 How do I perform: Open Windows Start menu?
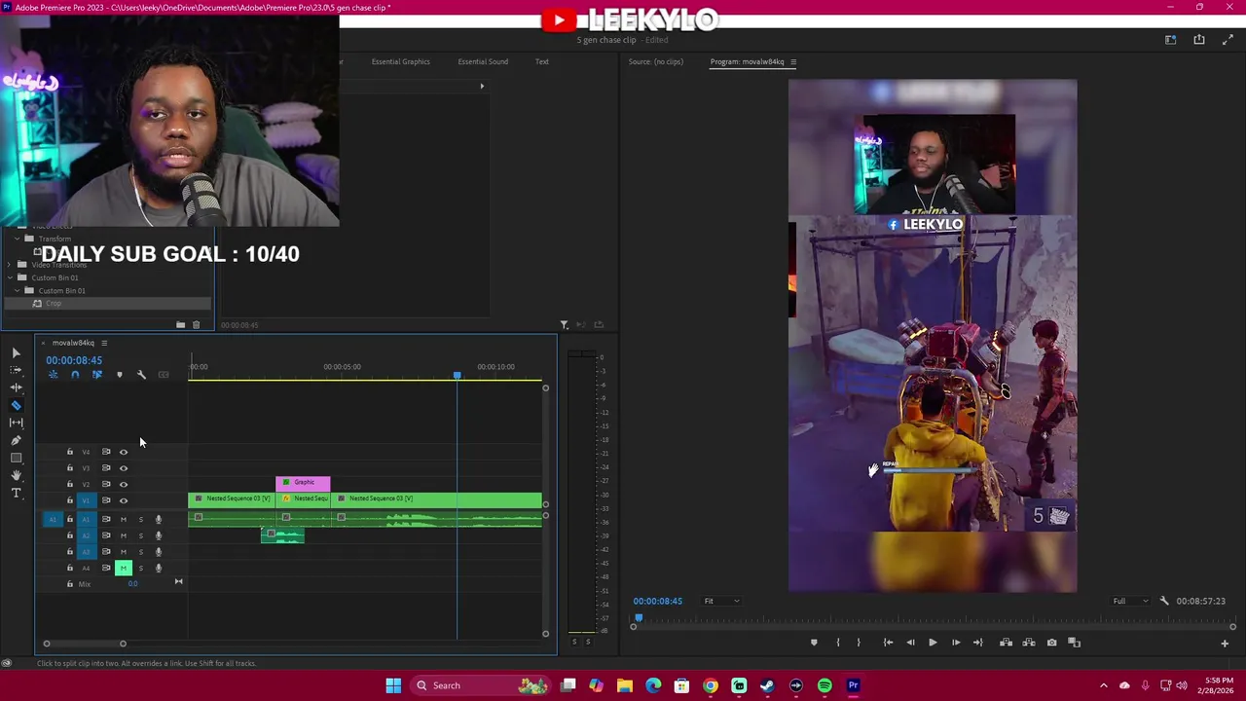393,685
